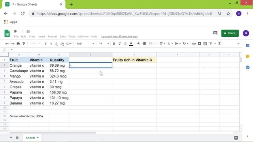Viewport: 253px width, 142px height.
Task: Activate the paint format tool
Action: 24,44
